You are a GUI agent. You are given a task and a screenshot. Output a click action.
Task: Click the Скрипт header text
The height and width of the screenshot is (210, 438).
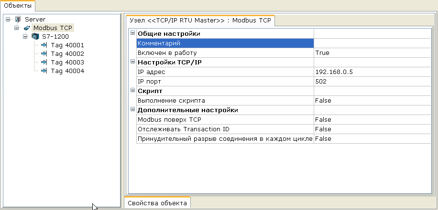pos(150,91)
